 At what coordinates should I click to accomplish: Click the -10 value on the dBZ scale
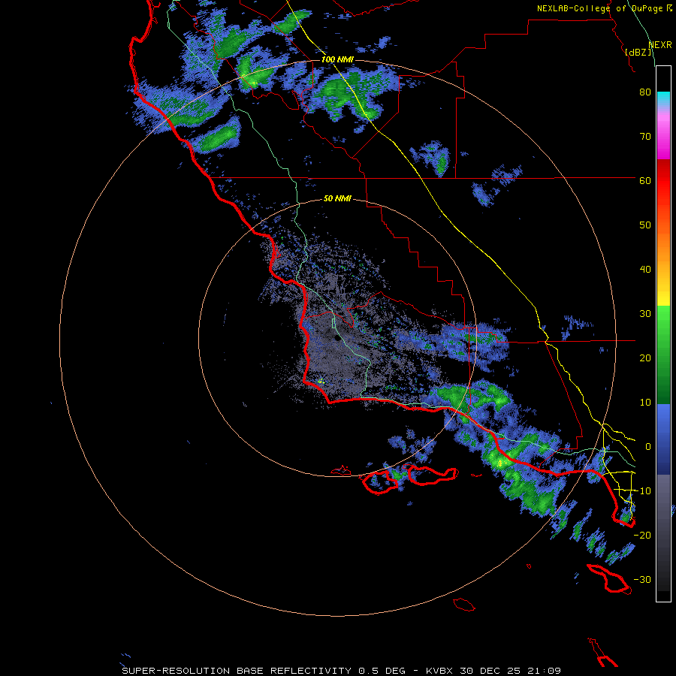coord(642,491)
